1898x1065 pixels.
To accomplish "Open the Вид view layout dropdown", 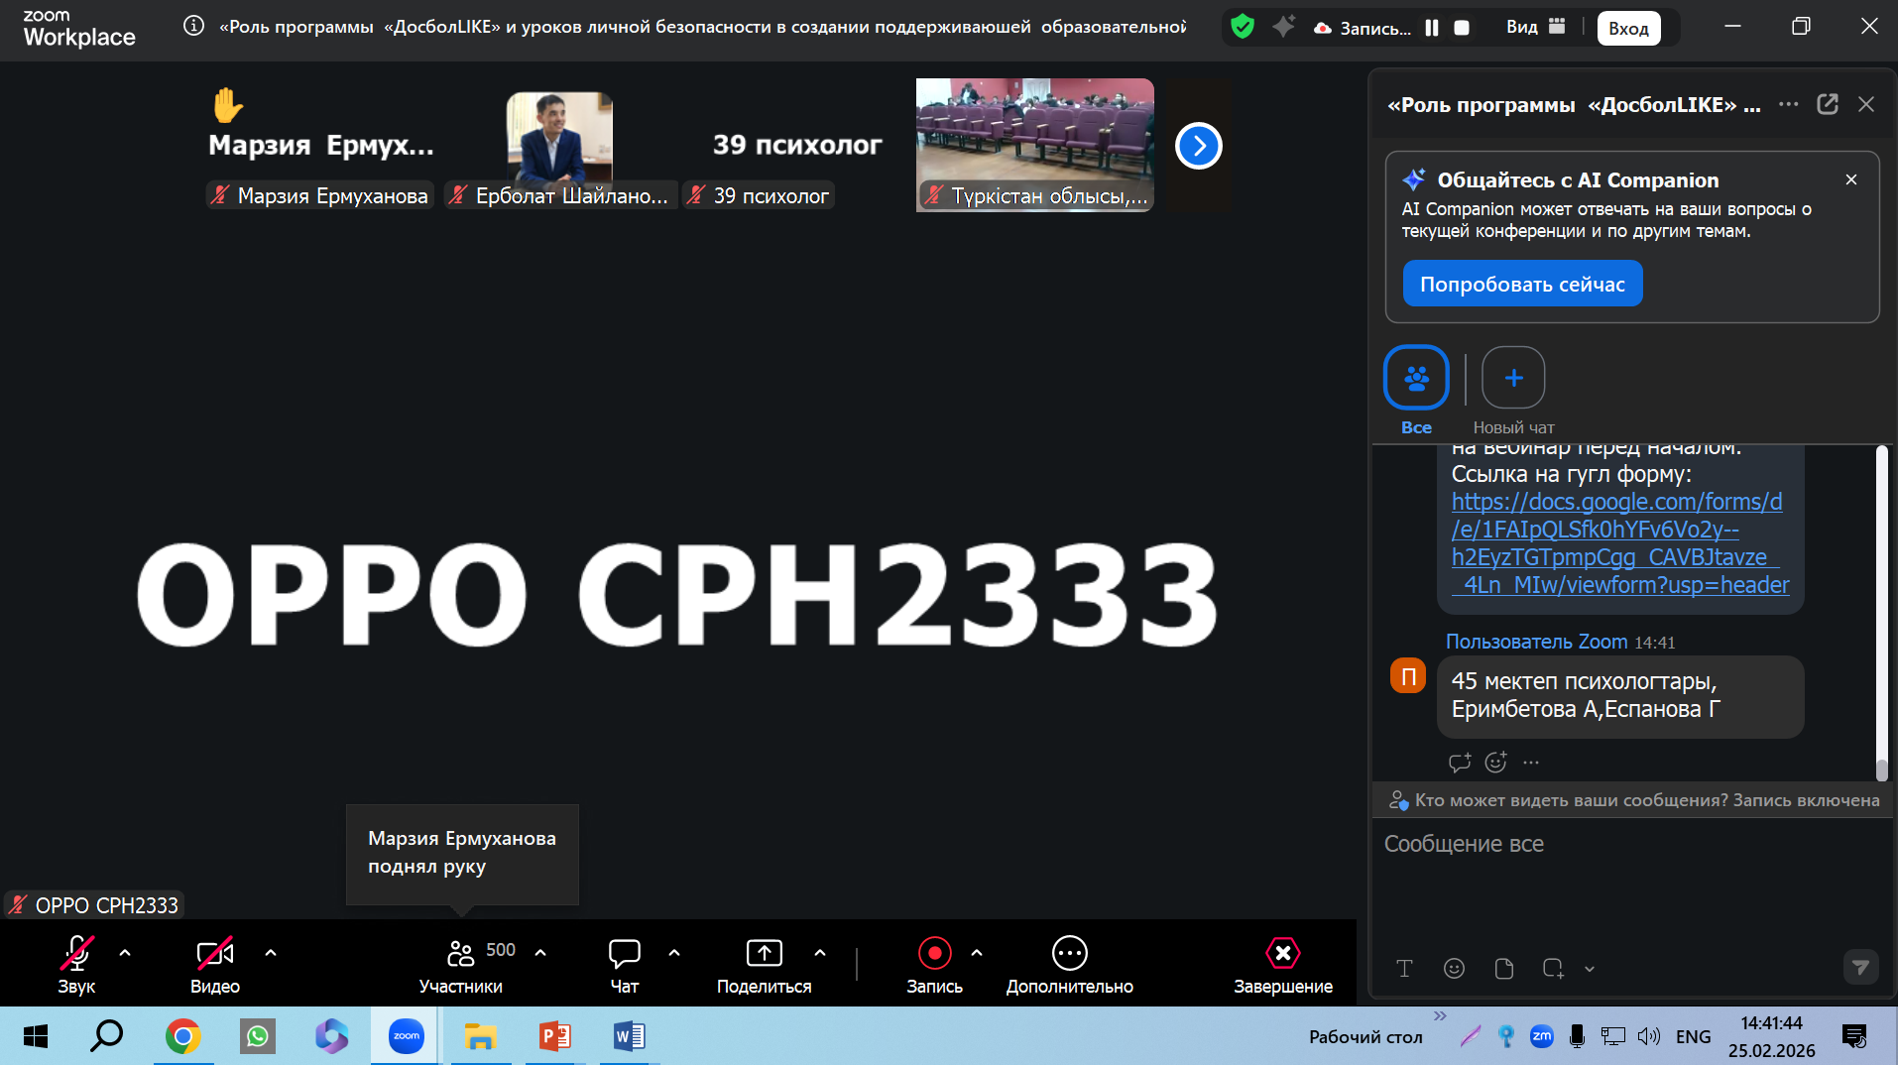I will (1535, 27).
